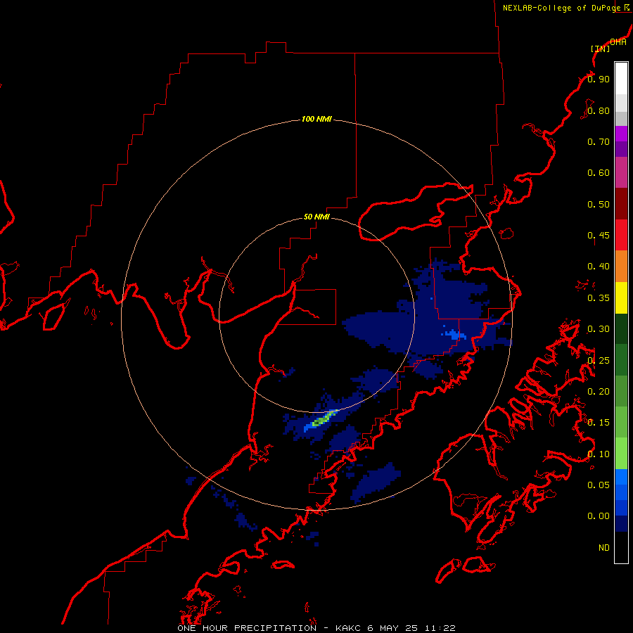Click the '0.30' scale label

[x=599, y=329]
